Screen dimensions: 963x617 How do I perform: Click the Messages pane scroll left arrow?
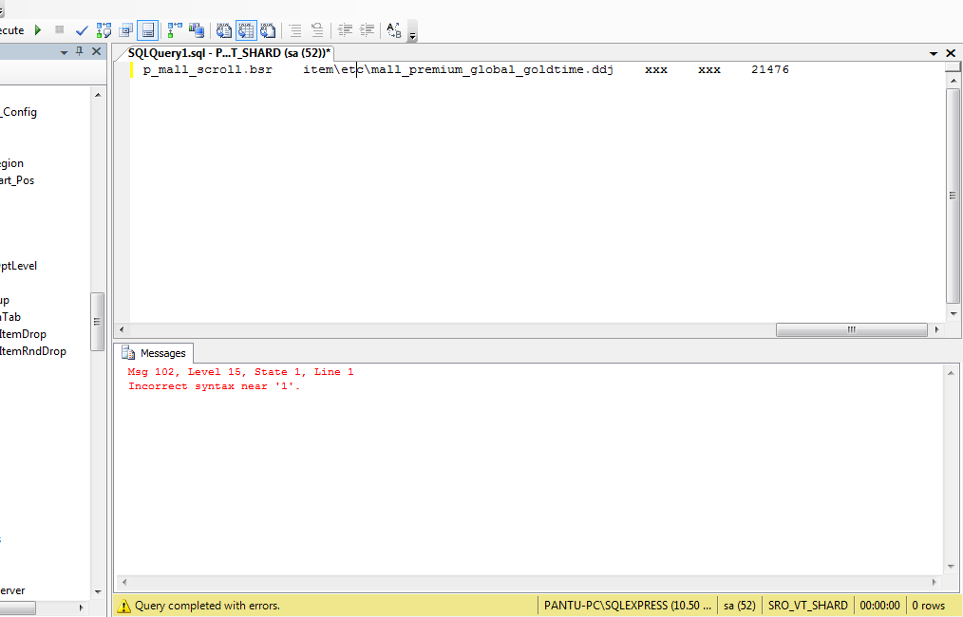pyautogui.click(x=124, y=582)
